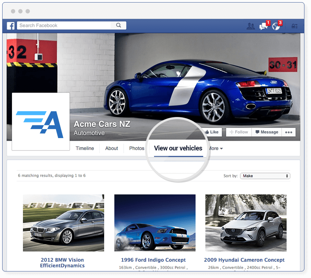Click the Automotive category label

[x=89, y=133]
